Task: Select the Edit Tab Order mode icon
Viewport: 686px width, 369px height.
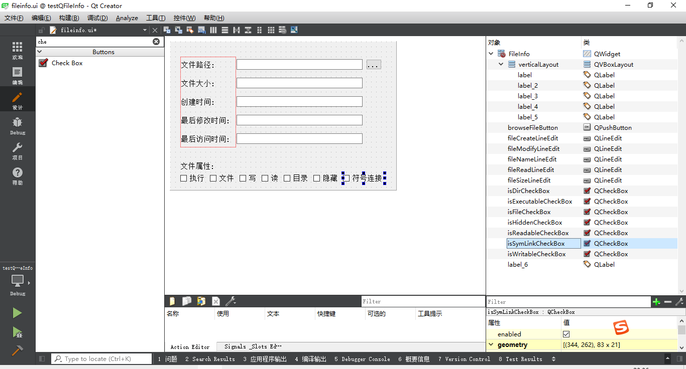Action: pos(202,30)
